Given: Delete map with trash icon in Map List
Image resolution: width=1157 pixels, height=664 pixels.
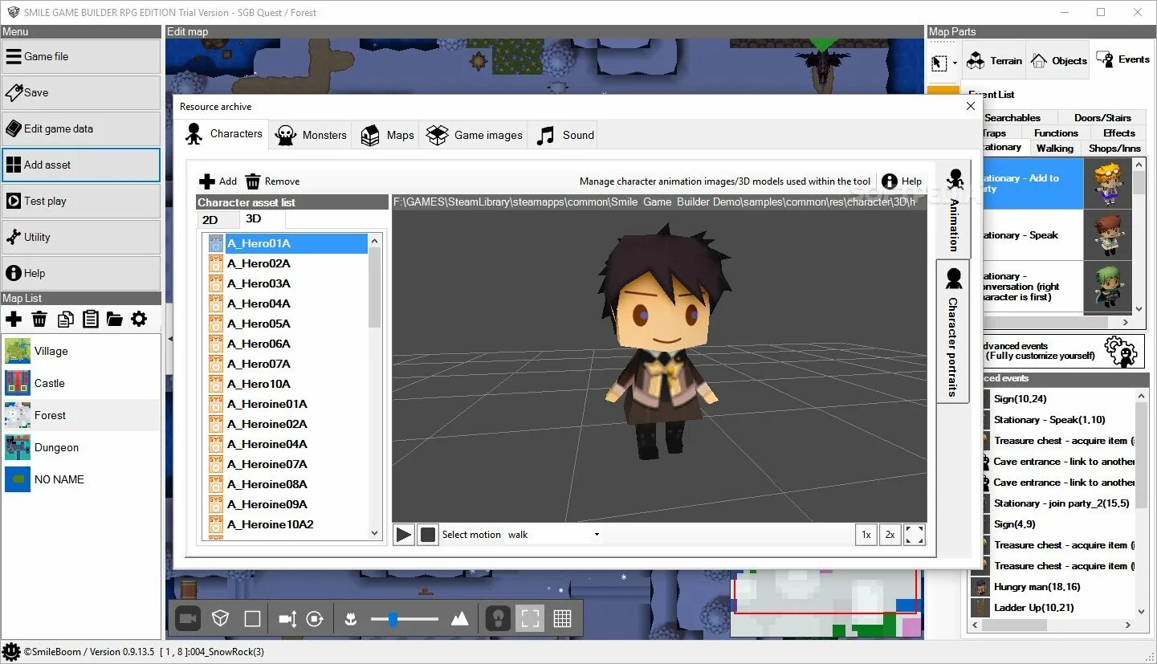Looking at the screenshot, I should [x=39, y=320].
